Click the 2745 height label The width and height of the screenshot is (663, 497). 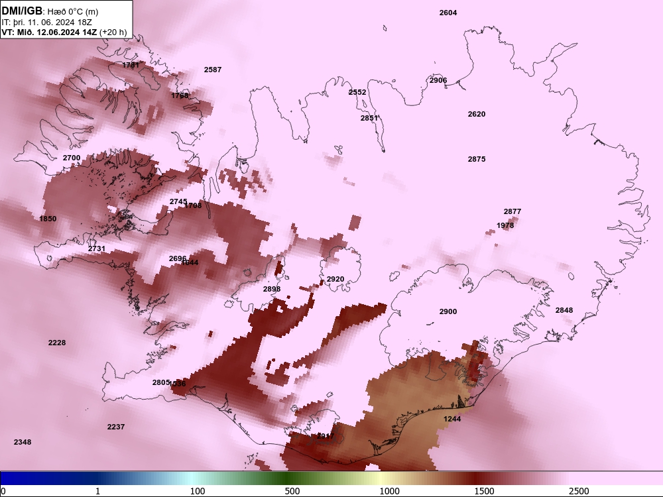(178, 201)
